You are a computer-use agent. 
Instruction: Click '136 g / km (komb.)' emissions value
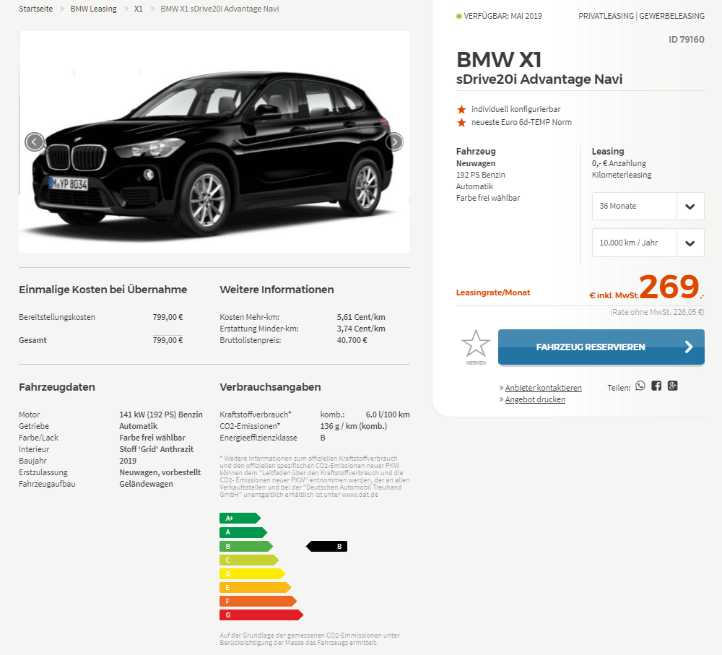[354, 426]
